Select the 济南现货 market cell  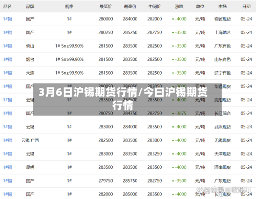[223, 167]
